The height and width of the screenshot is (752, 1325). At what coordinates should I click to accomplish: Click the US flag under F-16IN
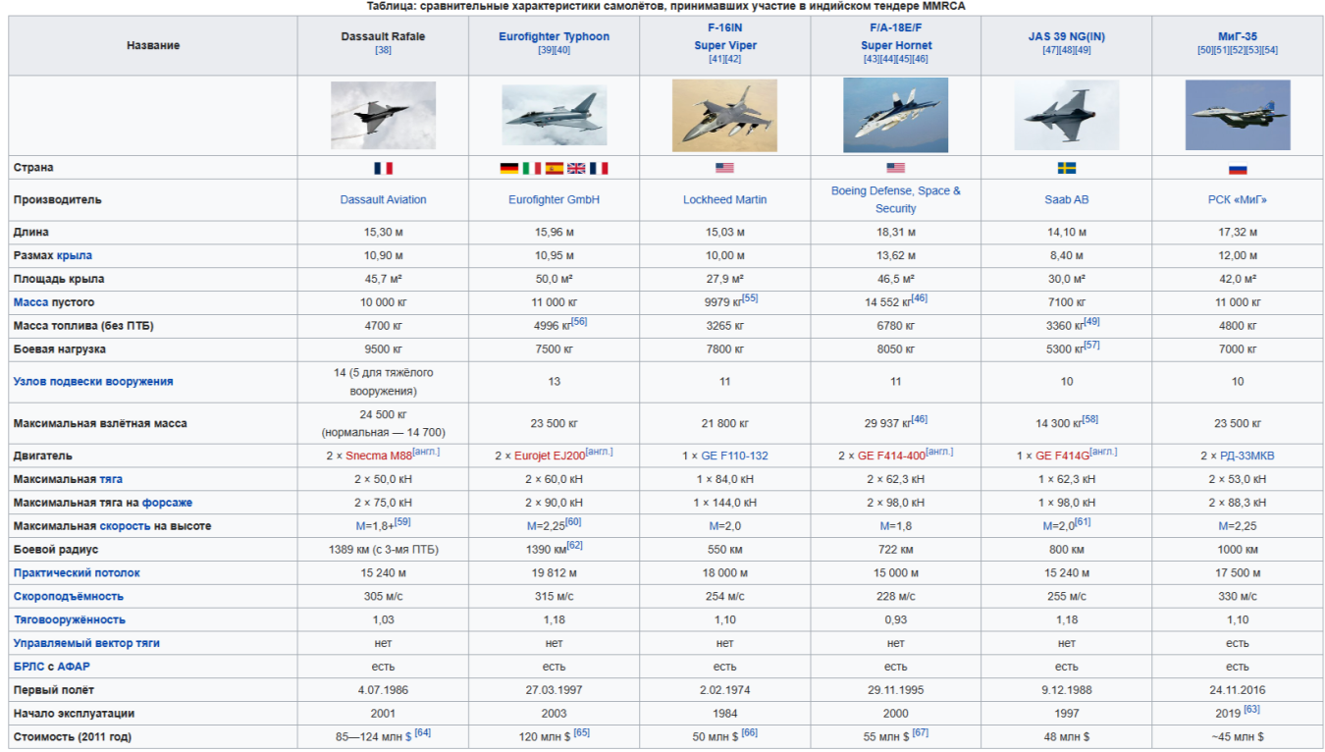click(x=724, y=168)
